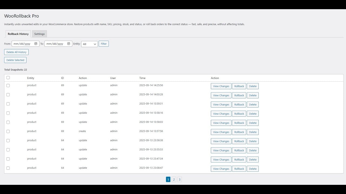Select page 1 in pagination

pyautogui.click(x=168, y=179)
